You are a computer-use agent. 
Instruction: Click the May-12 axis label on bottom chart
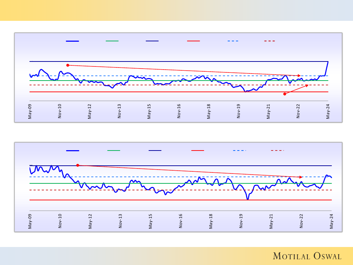[90, 221]
